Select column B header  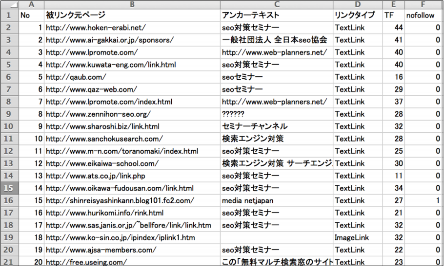pos(132,4)
